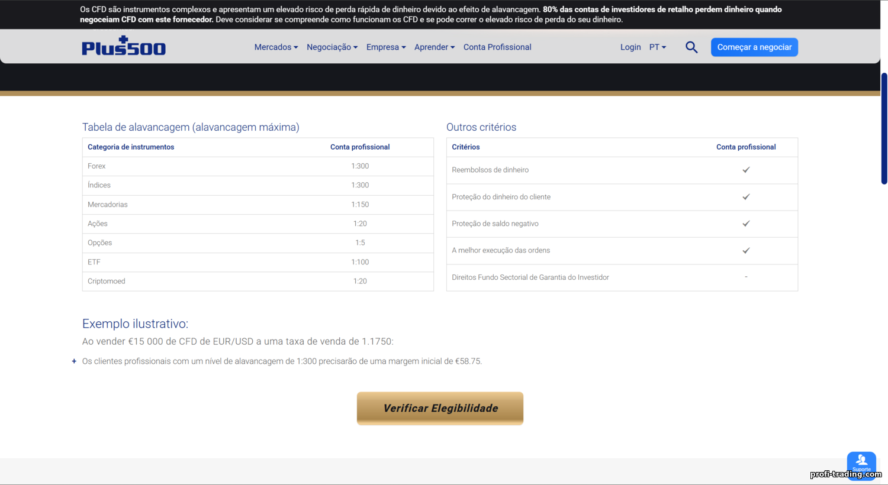
Task: Open the search magnifier icon
Action: (691, 47)
